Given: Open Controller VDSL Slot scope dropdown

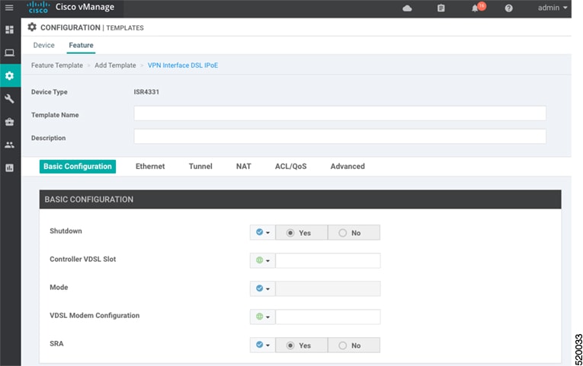Looking at the screenshot, I should [262, 260].
